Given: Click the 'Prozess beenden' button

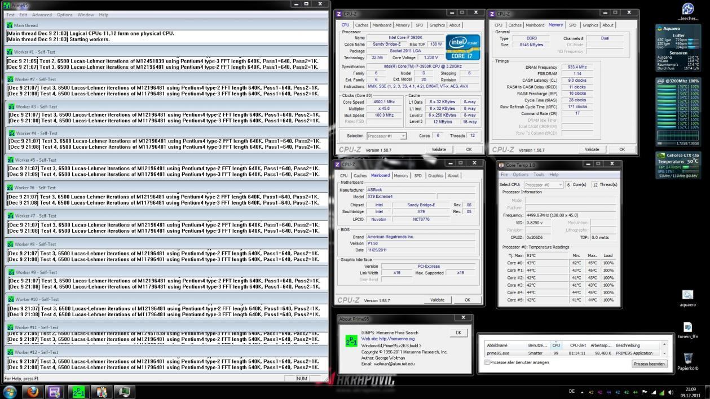Looking at the screenshot, I should 649,363.
